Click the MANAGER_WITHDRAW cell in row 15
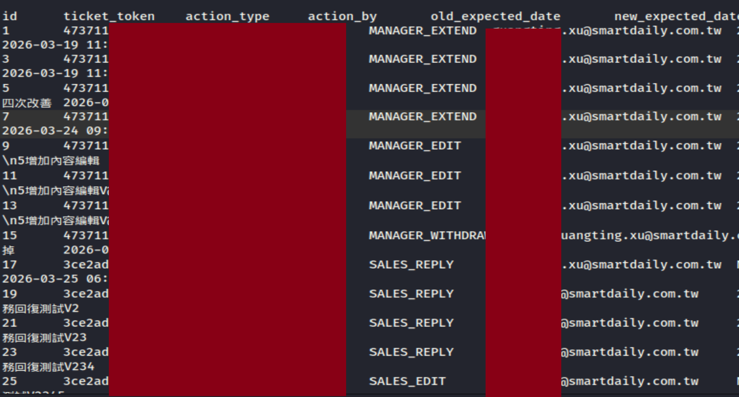Viewport: 739px width, 397px height. [x=427, y=235]
